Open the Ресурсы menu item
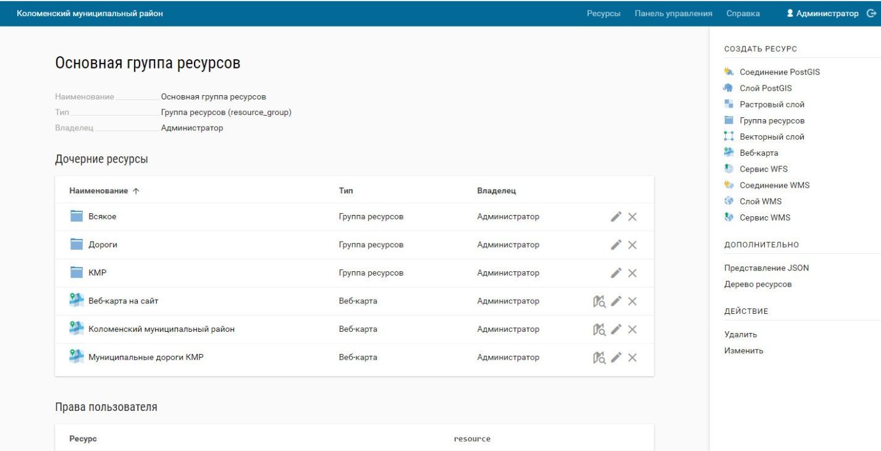This screenshot has width=881, height=451. 604,14
